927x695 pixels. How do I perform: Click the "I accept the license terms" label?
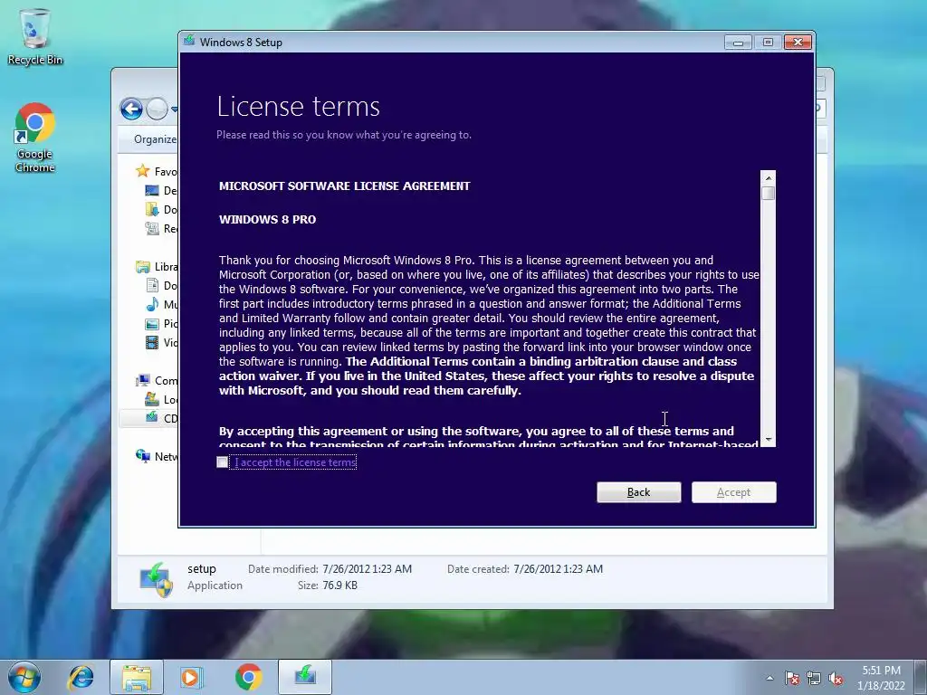(x=295, y=462)
